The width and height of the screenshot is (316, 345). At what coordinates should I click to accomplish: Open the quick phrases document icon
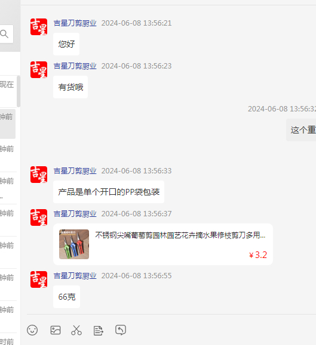(98, 331)
